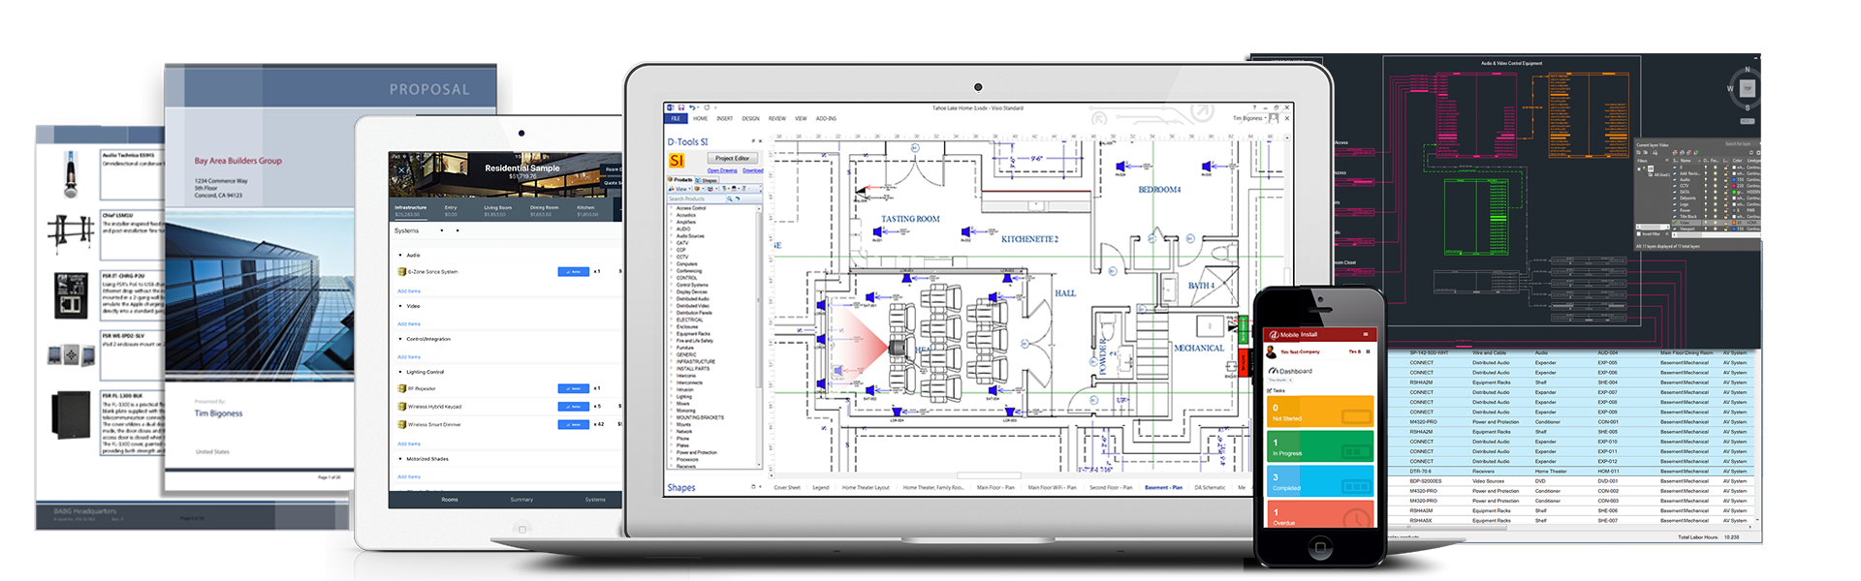
Task: Click the 6-Zone Sonos System product icon
Action: [402, 271]
